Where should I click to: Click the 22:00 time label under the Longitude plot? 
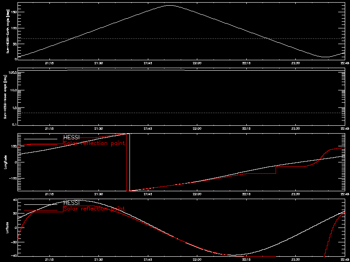point(197,194)
